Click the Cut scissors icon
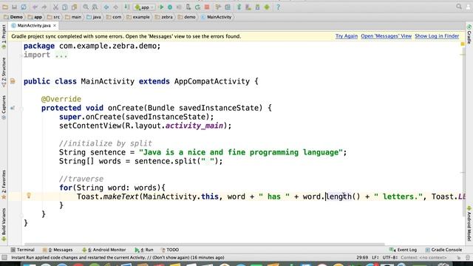This screenshot has height=266, width=473. 55,7
